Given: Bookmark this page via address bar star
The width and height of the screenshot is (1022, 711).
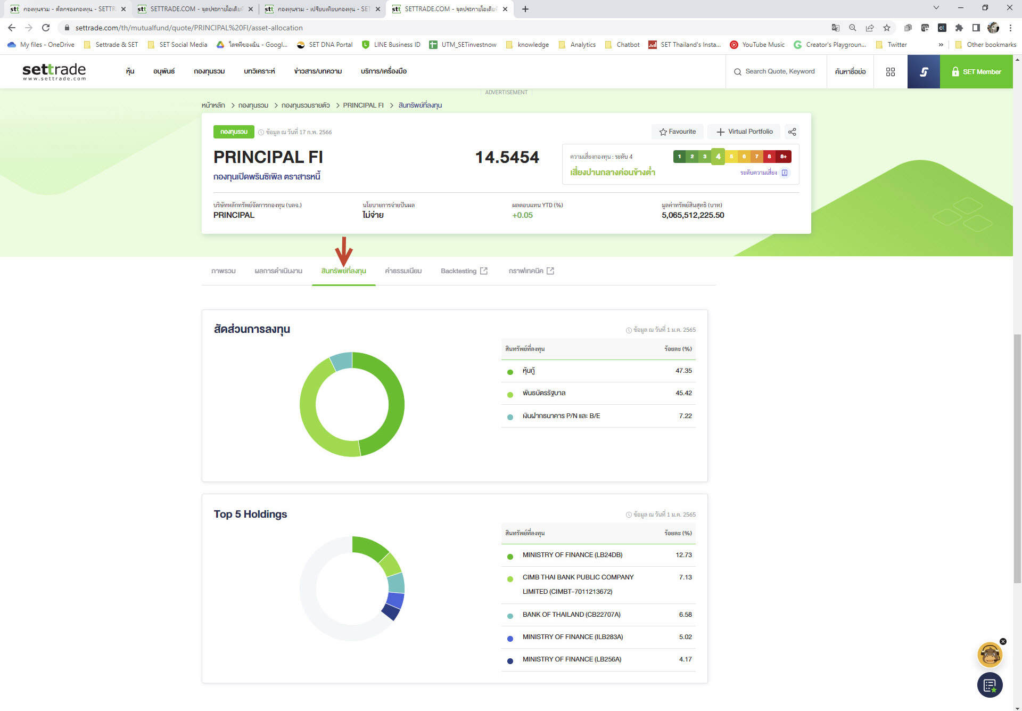Looking at the screenshot, I should point(887,27).
